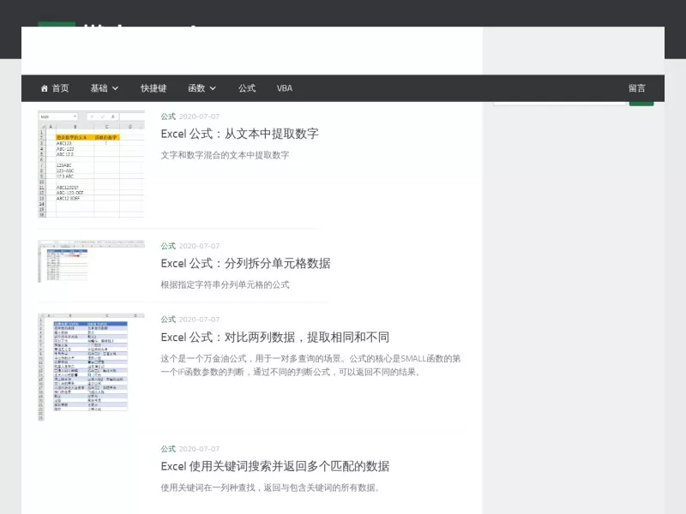Click date 2020-07-07 of 对比两列数据 post
This screenshot has width=686, height=514.
199,320
